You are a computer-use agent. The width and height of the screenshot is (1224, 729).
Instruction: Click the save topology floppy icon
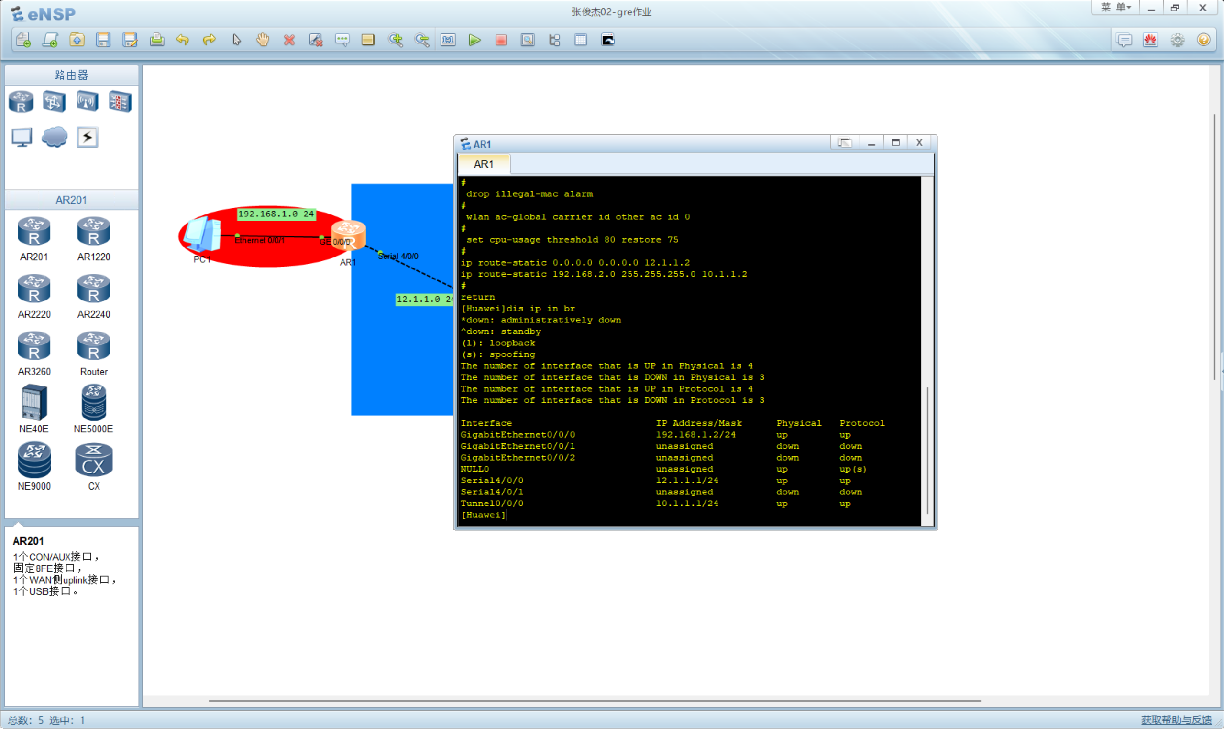[103, 40]
